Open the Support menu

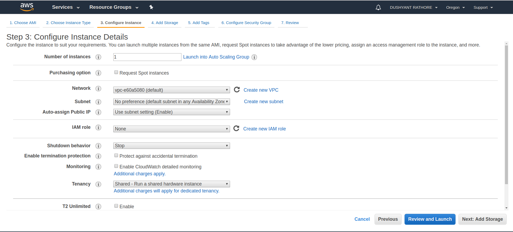(483, 7)
